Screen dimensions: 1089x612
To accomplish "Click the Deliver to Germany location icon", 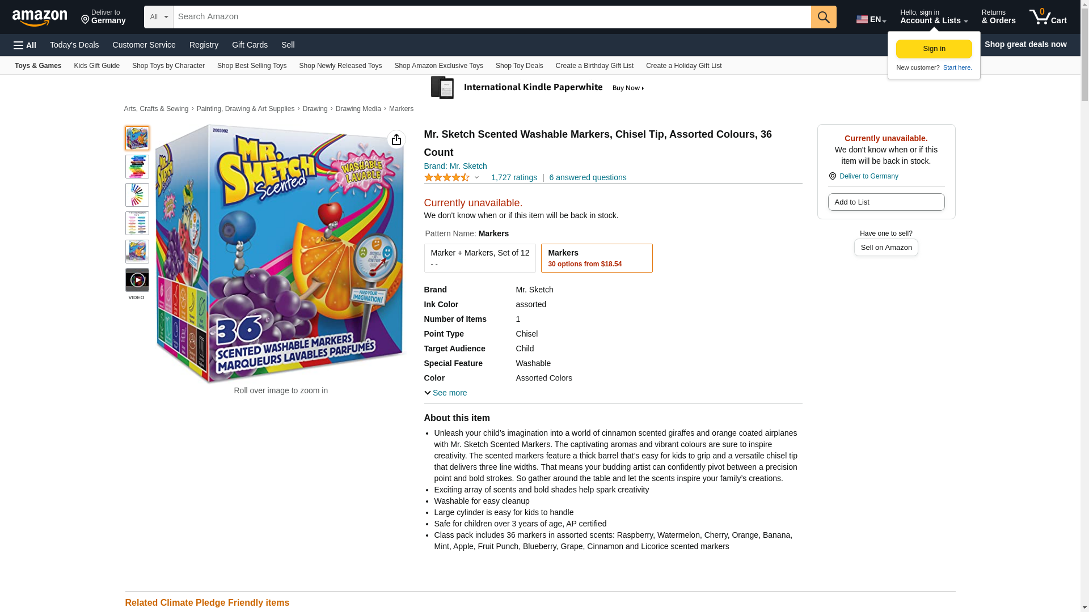I will 832,176.
